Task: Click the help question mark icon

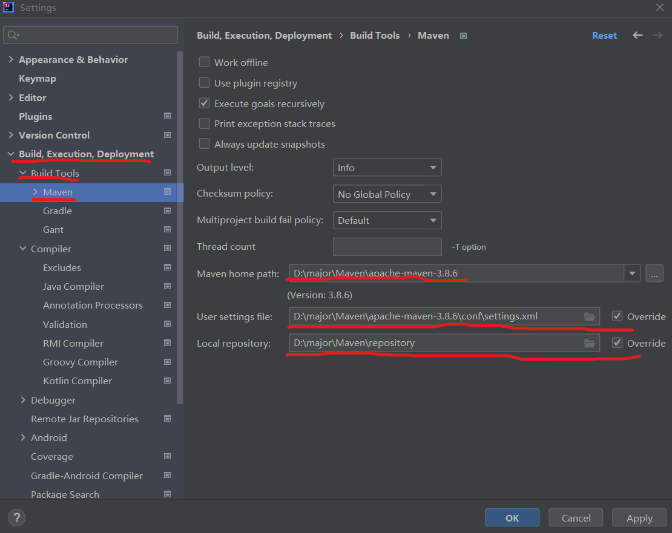Action: click(x=16, y=517)
